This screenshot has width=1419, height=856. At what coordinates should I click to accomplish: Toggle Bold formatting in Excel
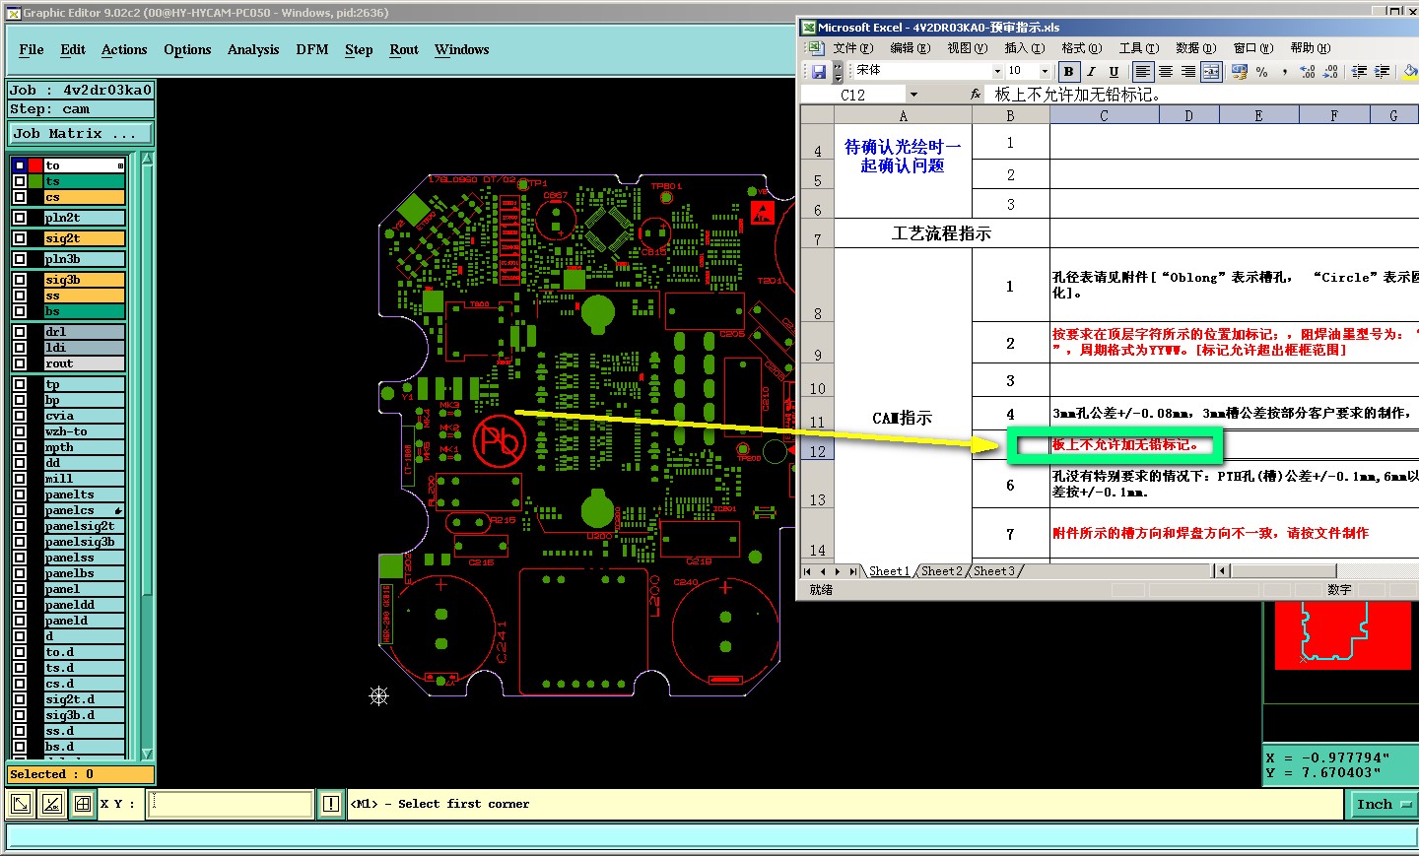[x=1068, y=71]
